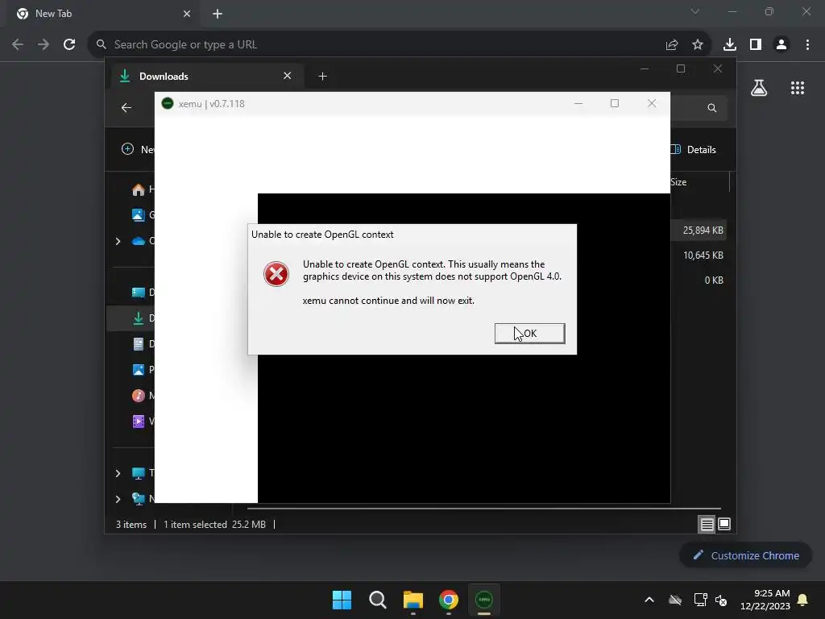Close the Chrome New Tab tab
Viewport: 825px width, 619px height.
coord(187,14)
